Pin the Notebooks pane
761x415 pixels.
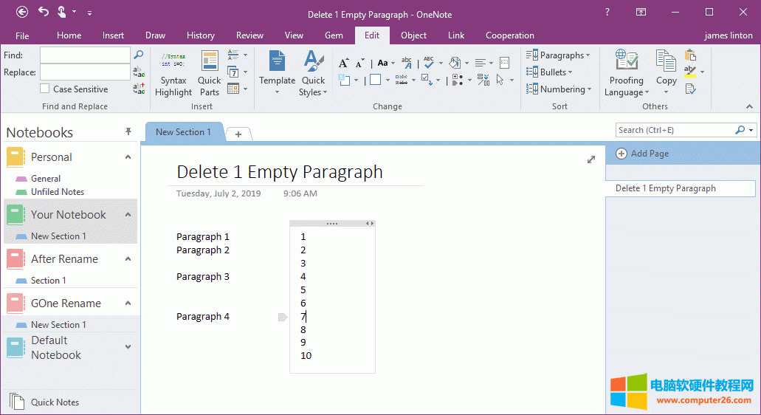coord(128,131)
